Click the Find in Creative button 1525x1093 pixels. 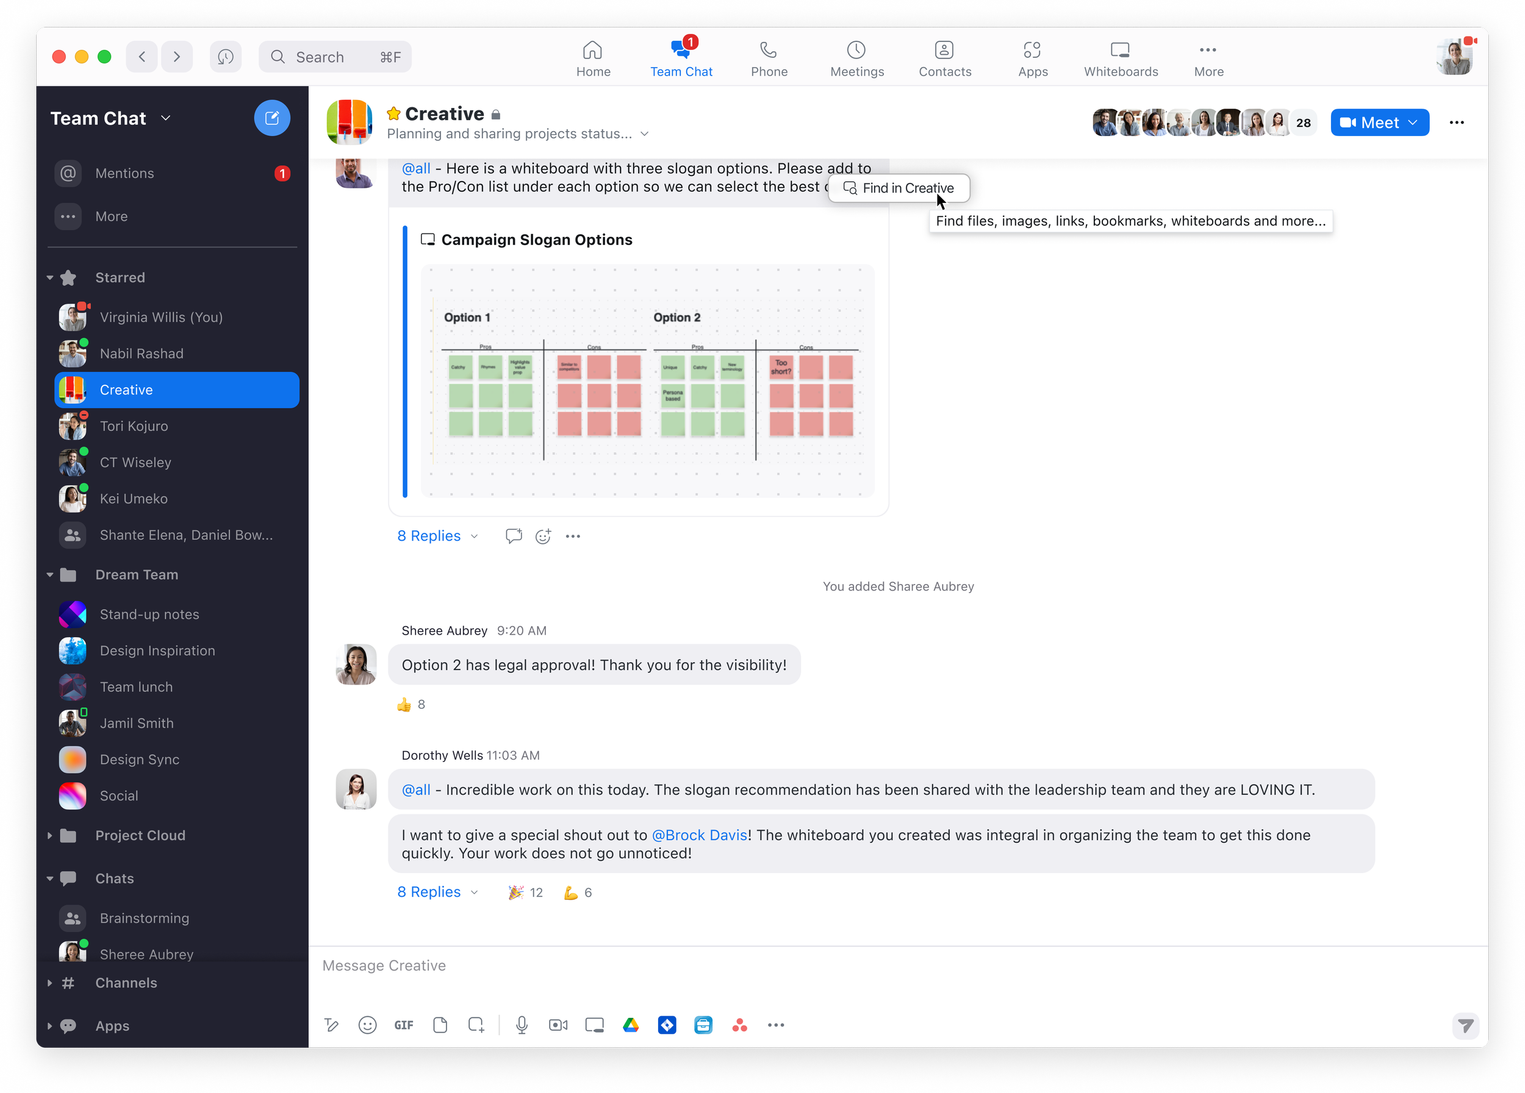pyautogui.click(x=899, y=188)
